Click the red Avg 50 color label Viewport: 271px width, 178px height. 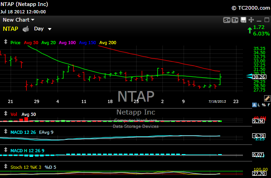pyautogui.click(x=31, y=43)
